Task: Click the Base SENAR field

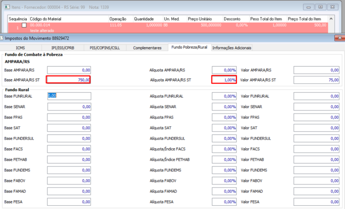Action: pos(69,107)
